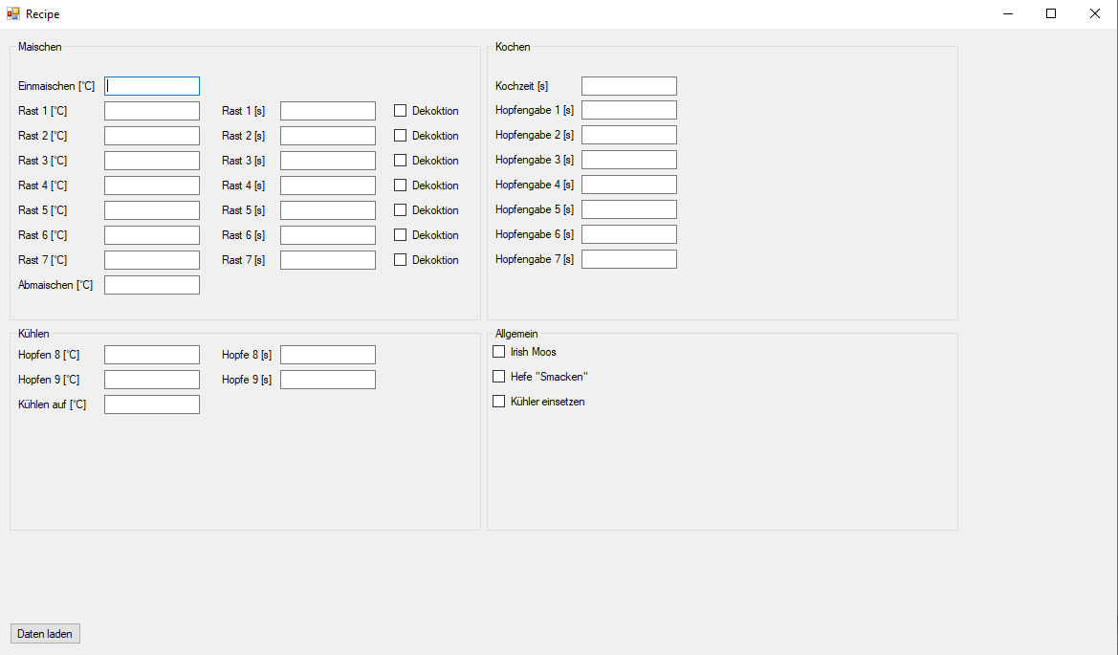Maximize the Recipe window
Viewport: 1118px width, 655px height.
point(1051,13)
